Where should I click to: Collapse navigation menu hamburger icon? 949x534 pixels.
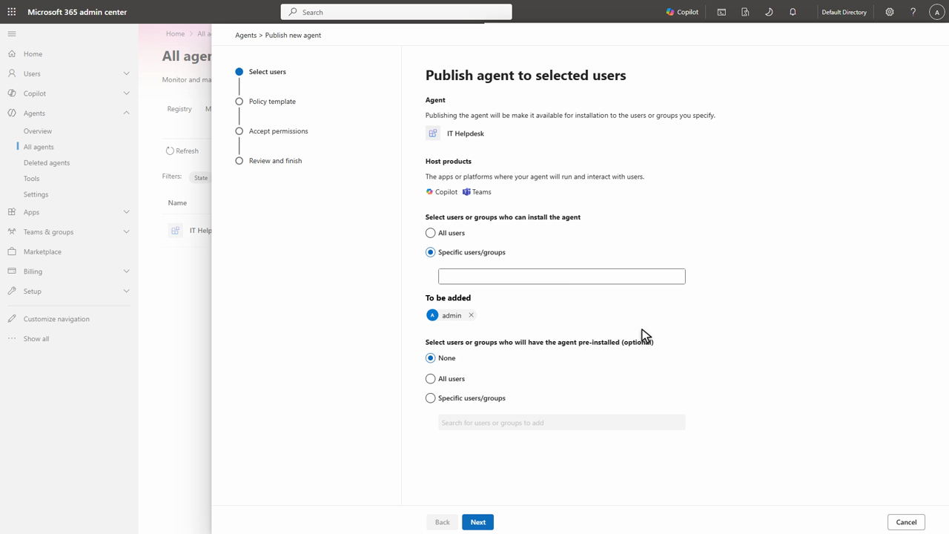pos(11,34)
